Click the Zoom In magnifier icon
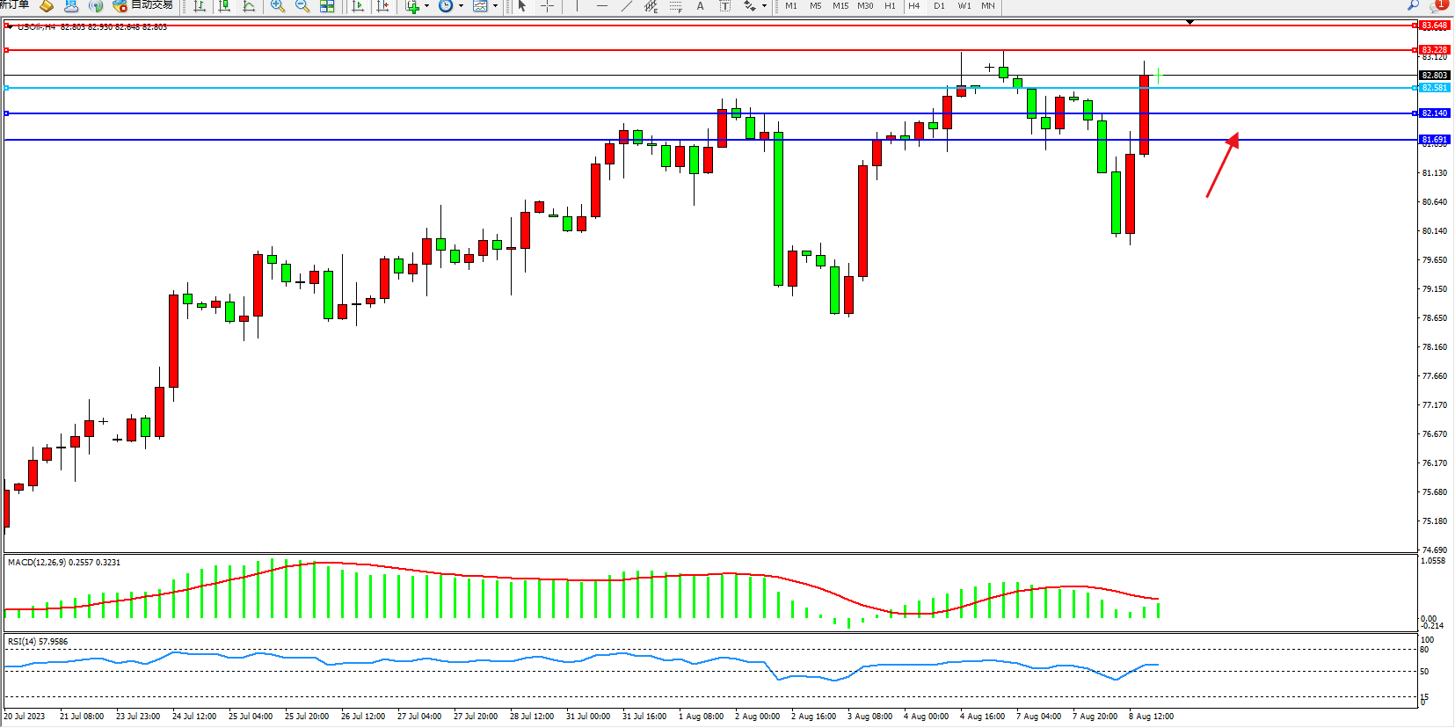 pyautogui.click(x=278, y=6)
